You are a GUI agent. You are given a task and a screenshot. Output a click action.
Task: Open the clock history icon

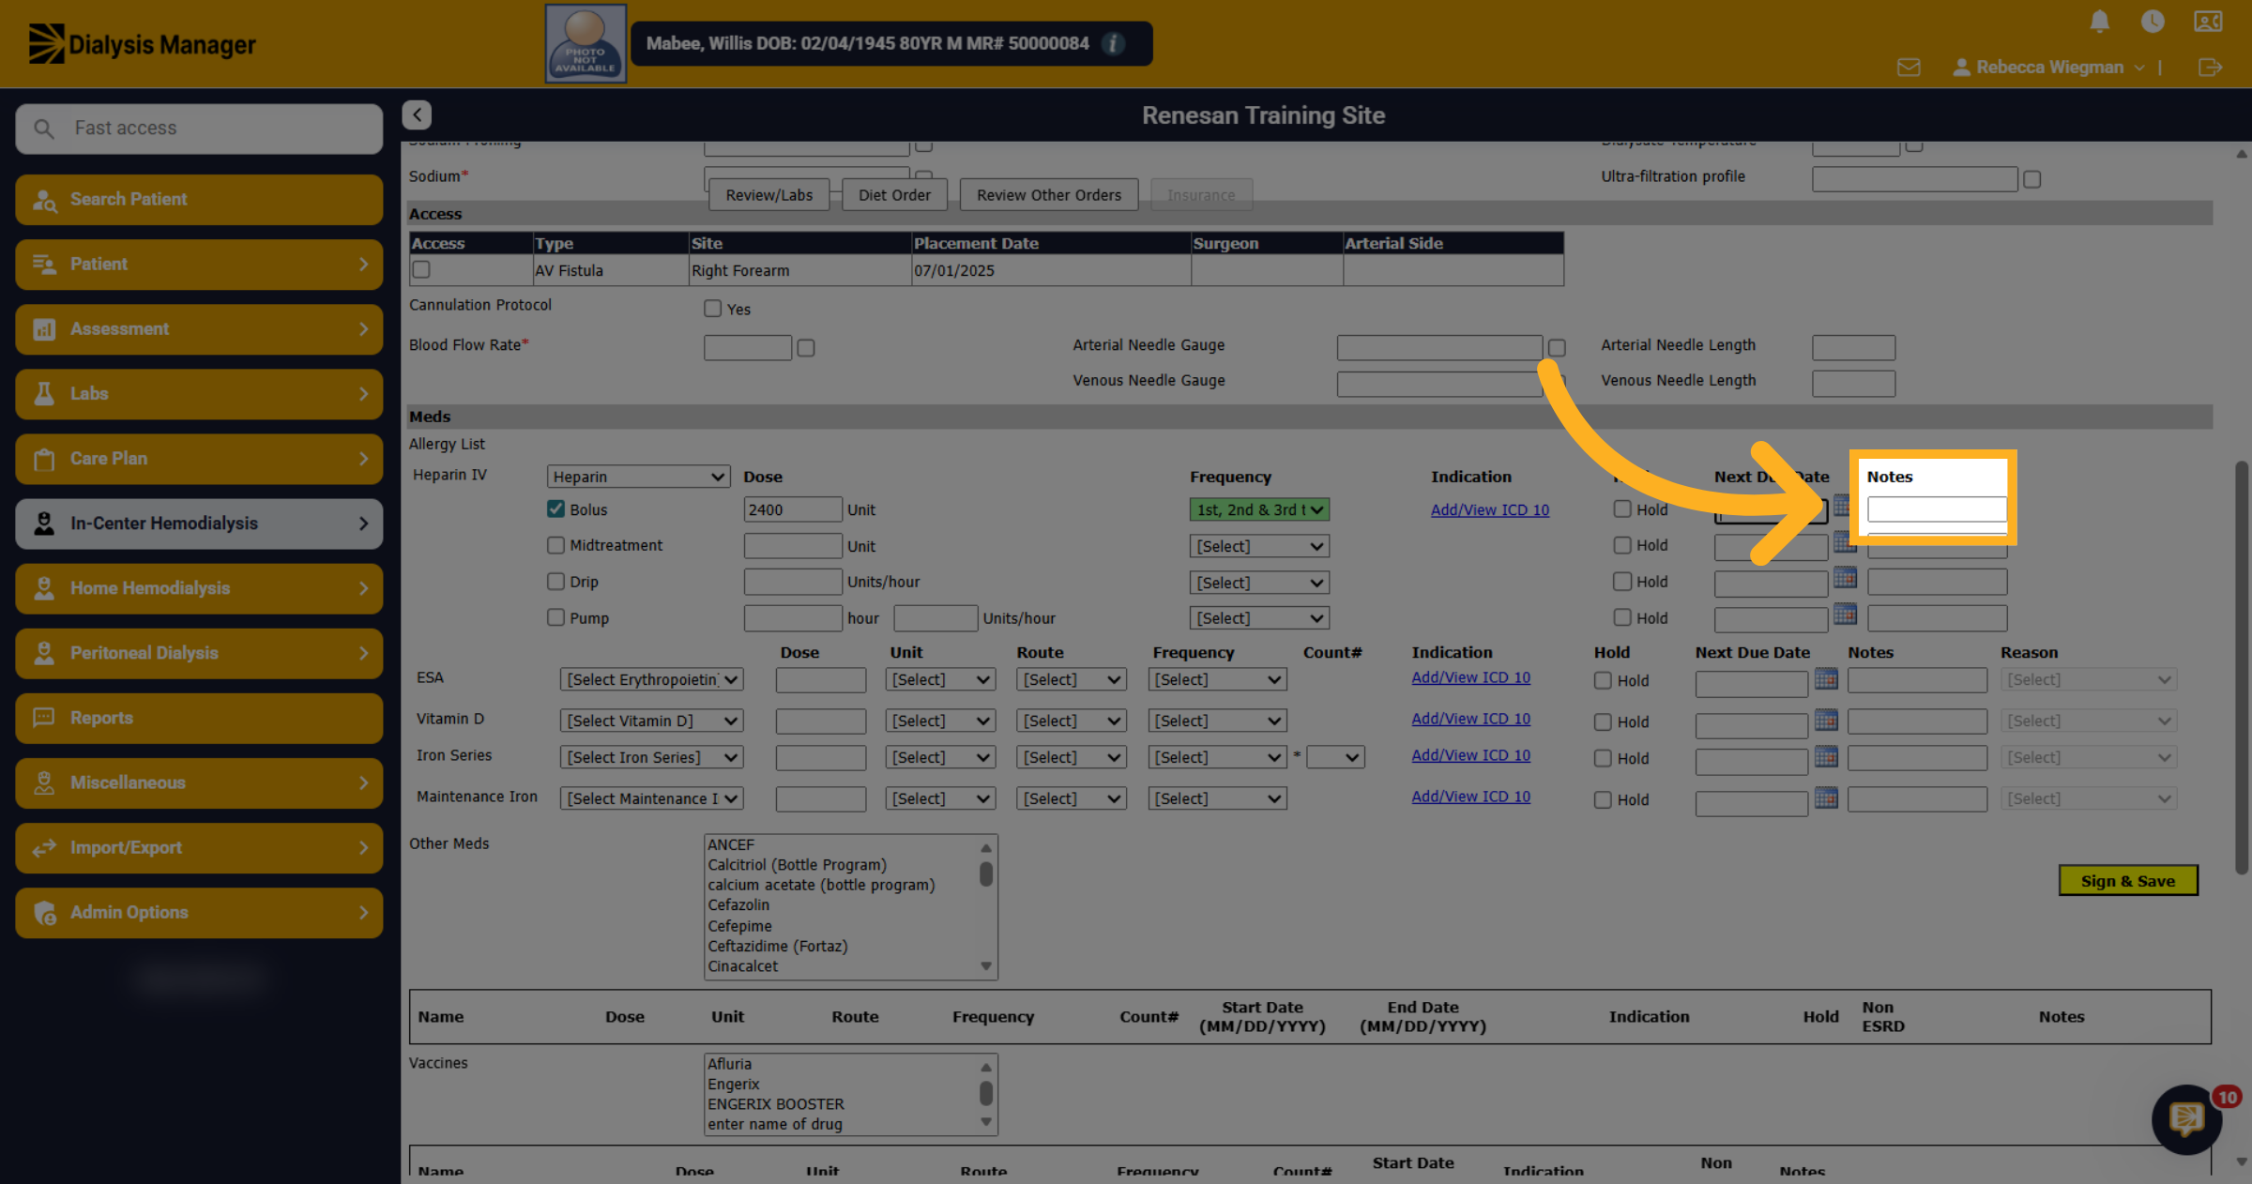click(x=2153, y=22)
